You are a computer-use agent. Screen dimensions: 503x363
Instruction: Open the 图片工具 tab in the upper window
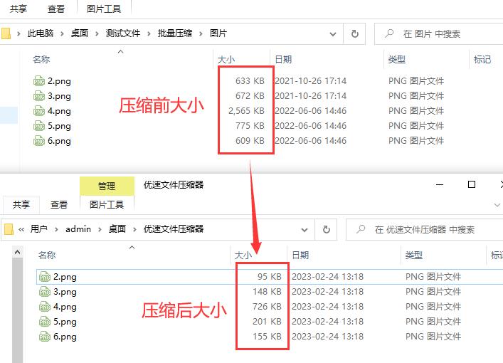(x=104, y=9)
